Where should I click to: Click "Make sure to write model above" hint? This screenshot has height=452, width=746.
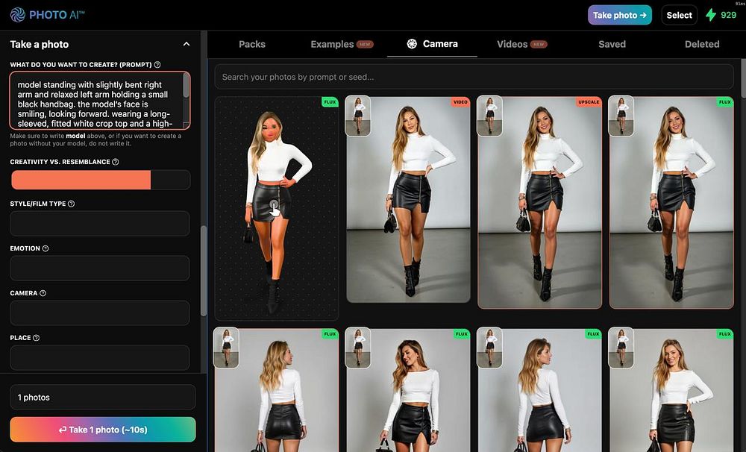click(x=95, y=139)
